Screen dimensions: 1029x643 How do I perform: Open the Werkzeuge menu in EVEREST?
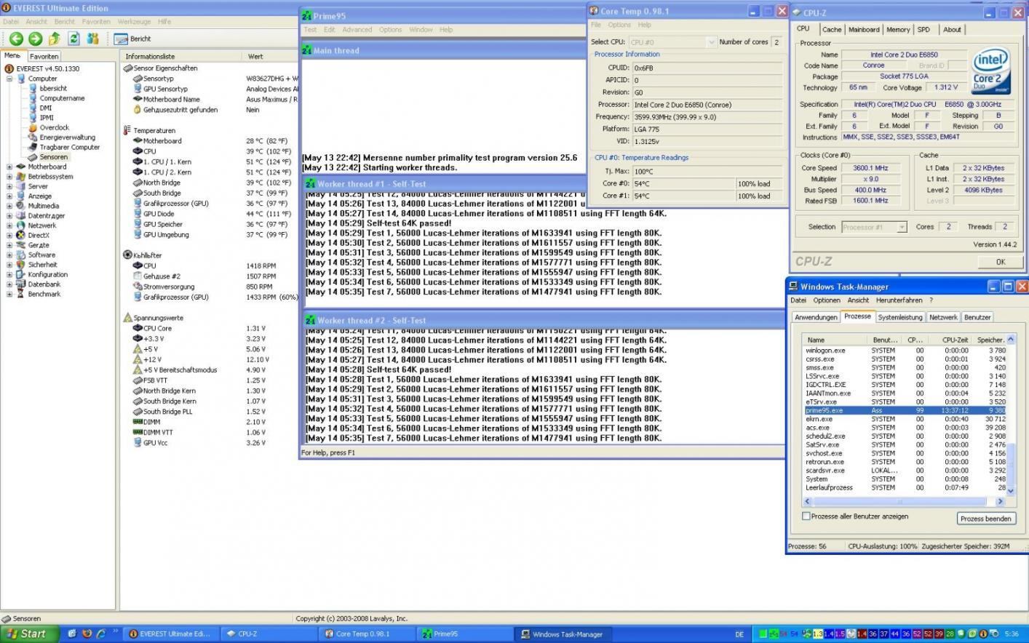coord(133,22)
